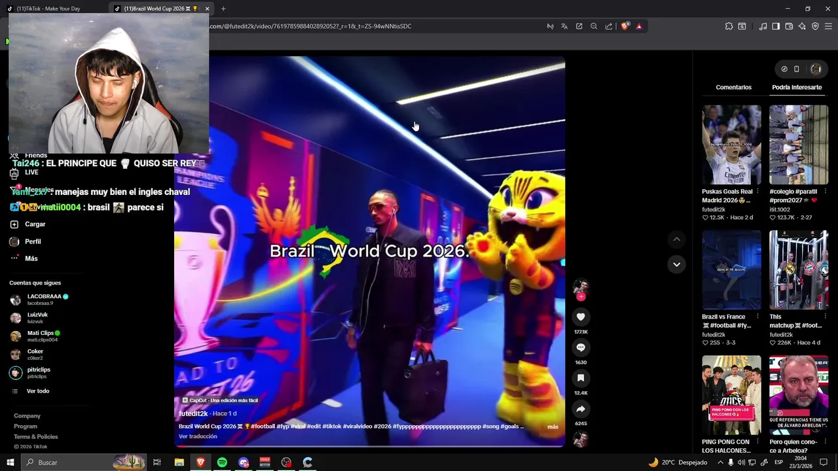Open the Leo AI sparkle icon
This screenshot has width=838, height=471.
[x=802, y=26]
